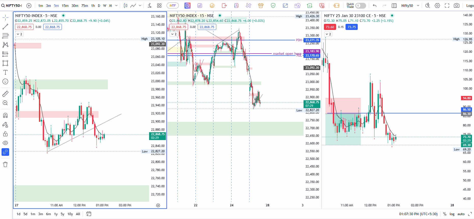
Task: Activate the zoom in tool
Action: point(5,103)
